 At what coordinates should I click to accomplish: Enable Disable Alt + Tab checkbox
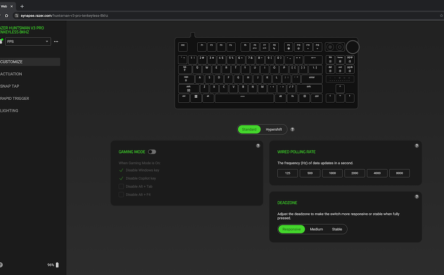tap(121, 187)
